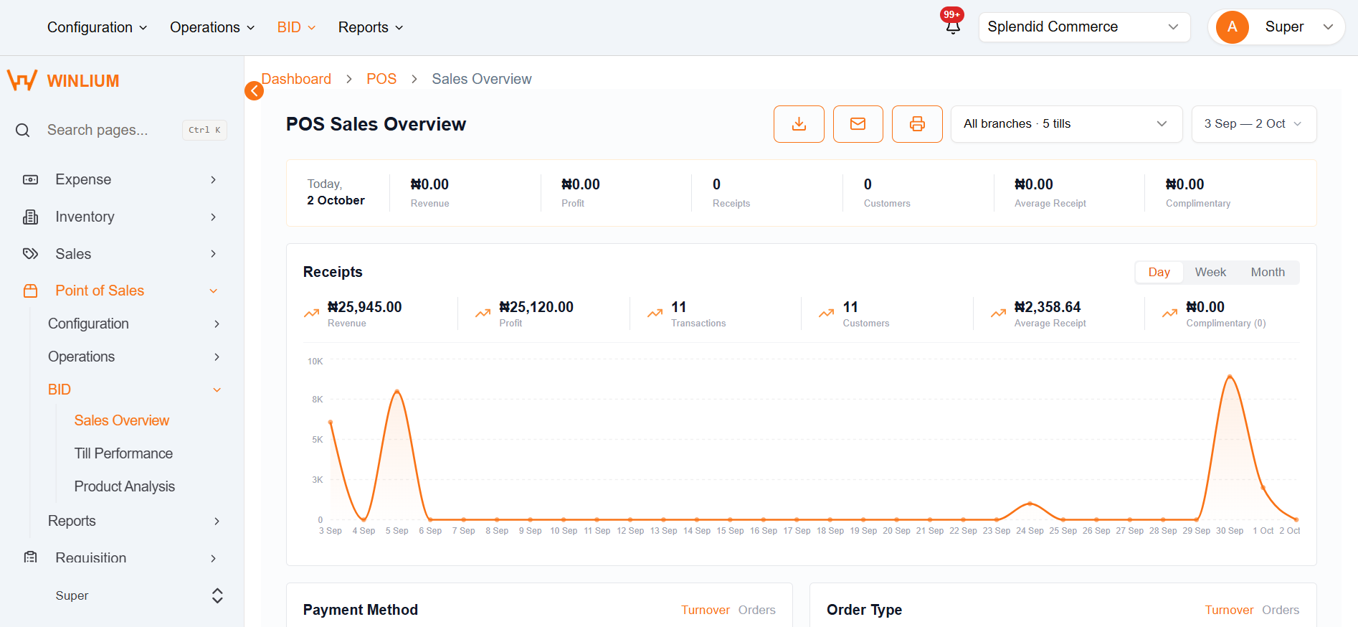Click the search magnifier icon
The width and height of the screenshot is (1358, 627).
[23, 130]
